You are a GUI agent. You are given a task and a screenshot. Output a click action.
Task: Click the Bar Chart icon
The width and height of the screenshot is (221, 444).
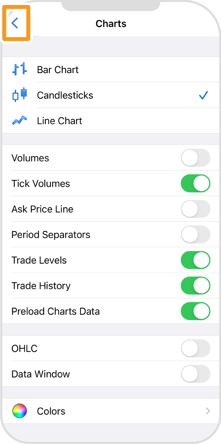pyautogui.click(x=20, y=69)
